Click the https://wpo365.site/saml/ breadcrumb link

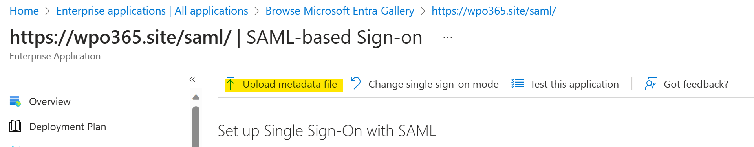click(494, 11)
